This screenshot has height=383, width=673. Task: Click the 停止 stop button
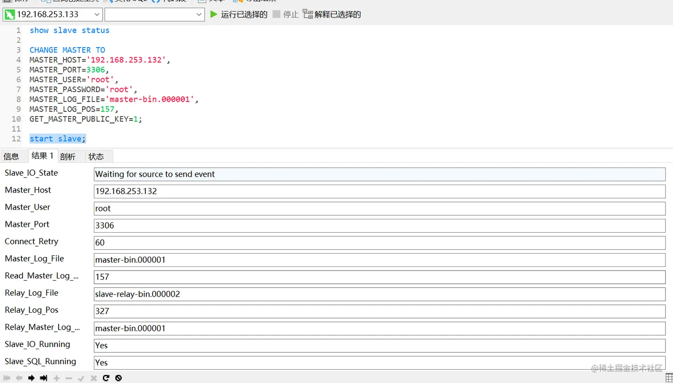point(286,14)
